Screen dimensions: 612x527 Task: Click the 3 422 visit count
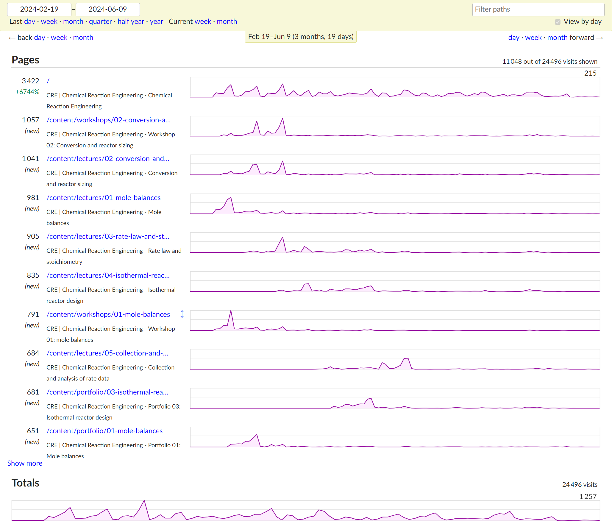[x=30, y=81]
